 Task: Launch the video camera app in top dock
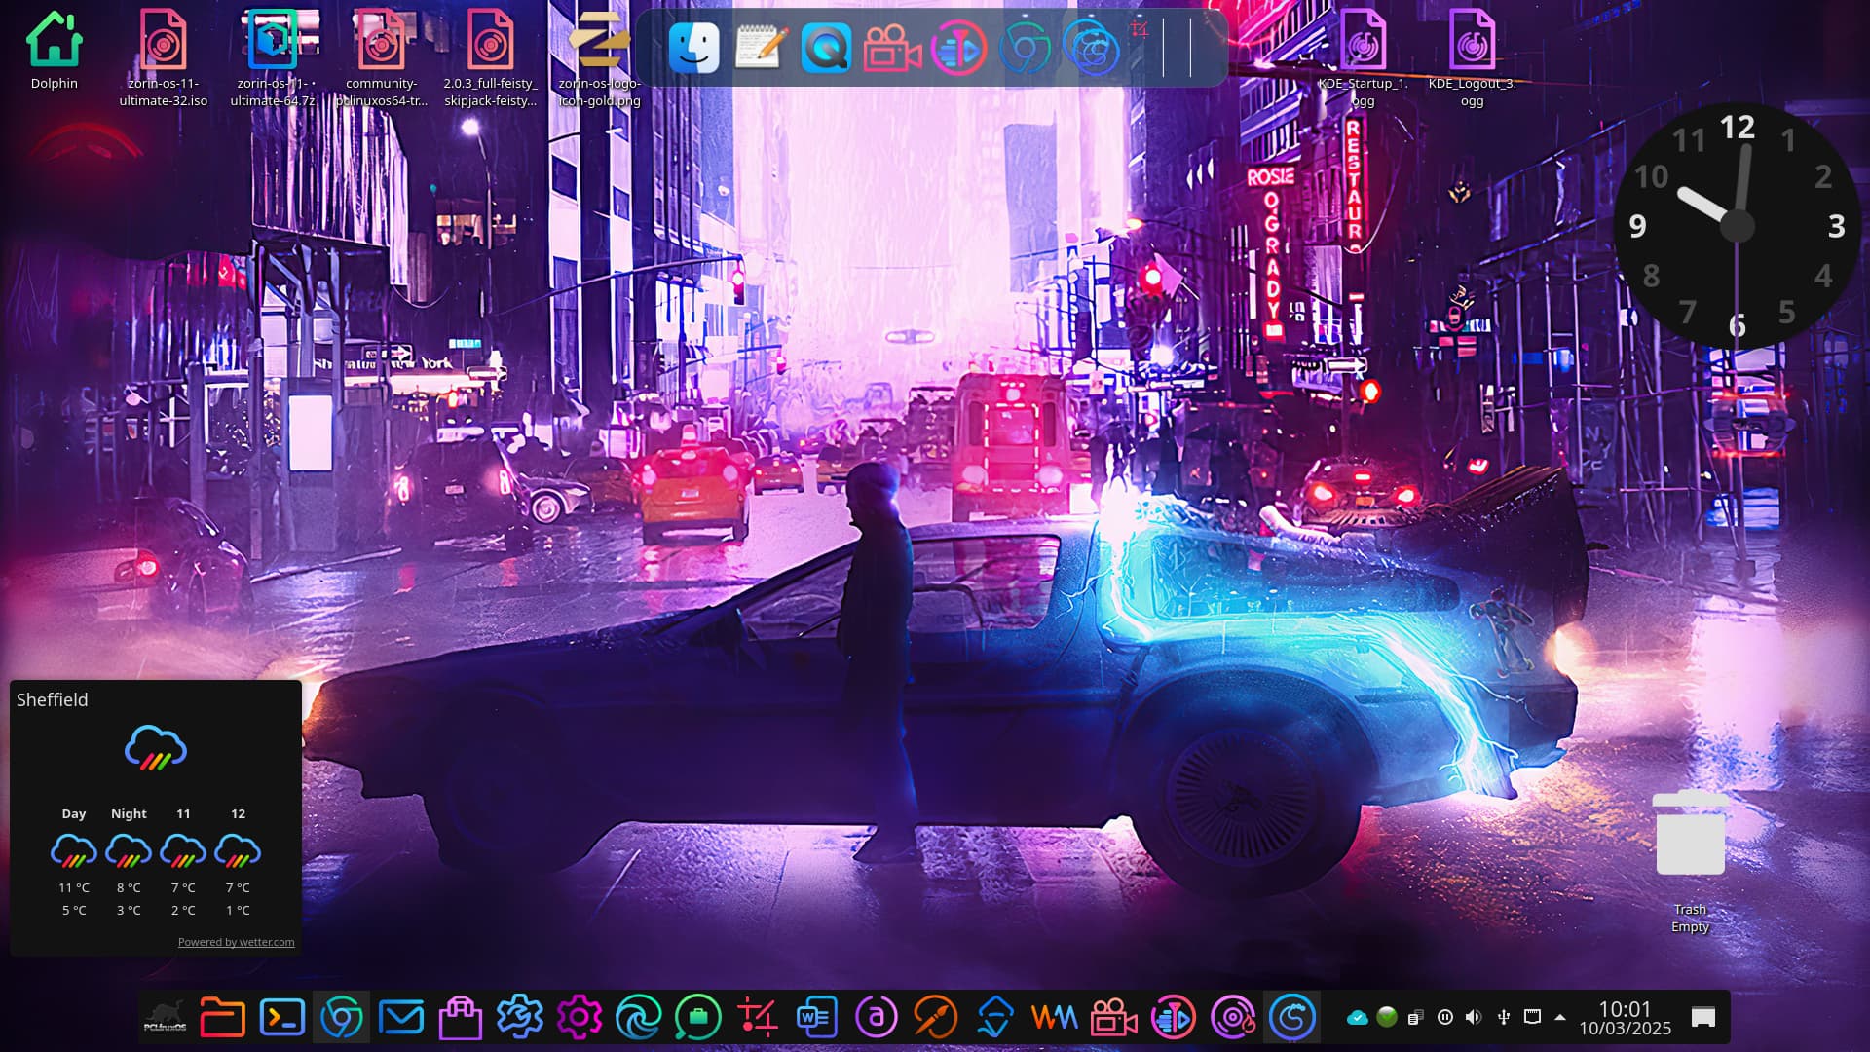[x=892, y=48]
